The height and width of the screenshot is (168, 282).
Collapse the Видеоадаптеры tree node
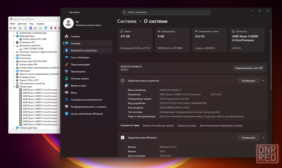(x=14, y=36)
